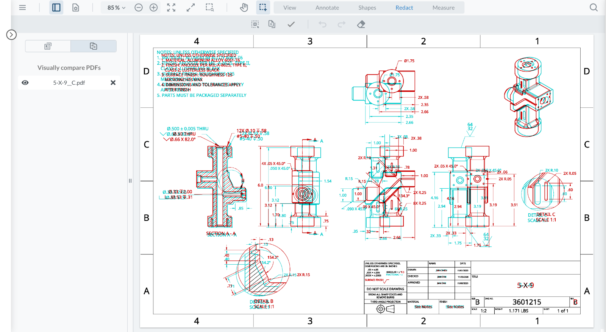The width and height of the screenshot is (606, 332).
Task: Open the Shapes toolbar tab
Action: 367,8
